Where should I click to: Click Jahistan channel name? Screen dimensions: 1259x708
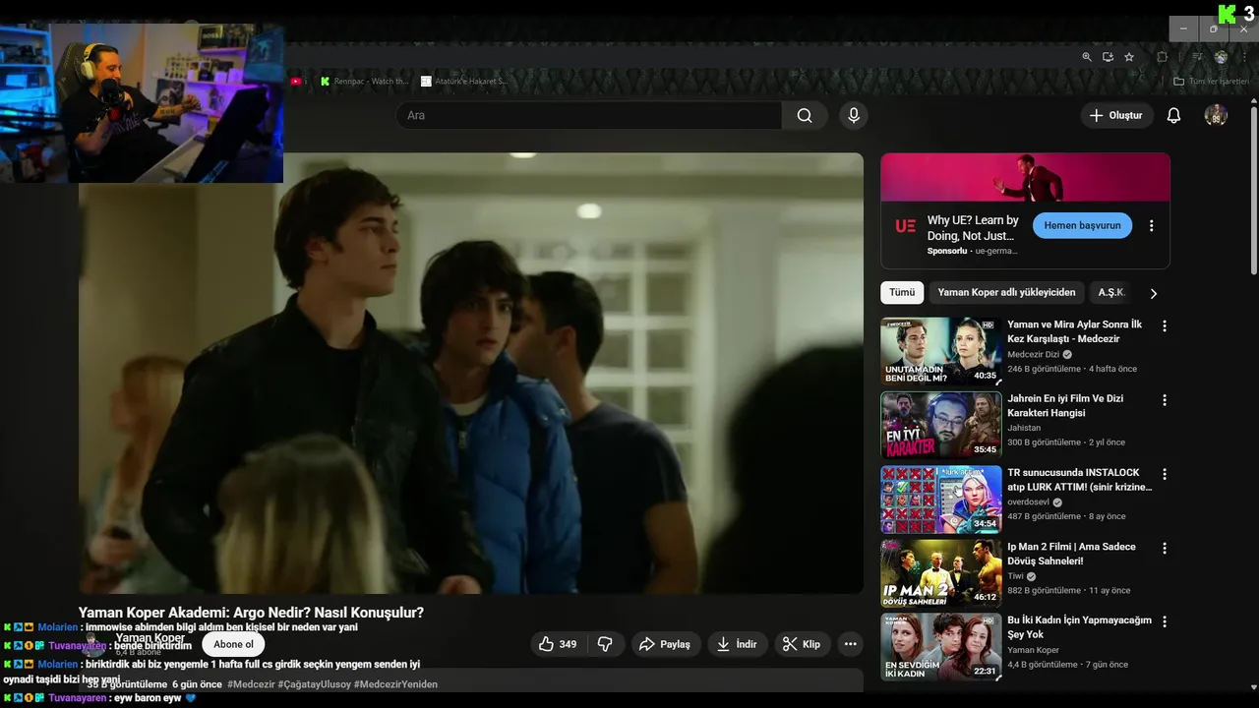pos(1024,428)
